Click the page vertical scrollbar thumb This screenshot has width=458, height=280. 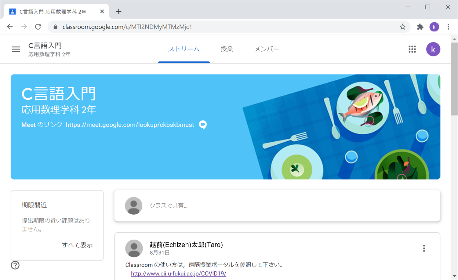454,79
